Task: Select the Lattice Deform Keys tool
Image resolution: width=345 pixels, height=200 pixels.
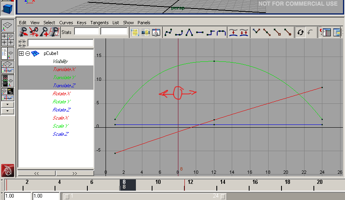Action: point(54,32)
